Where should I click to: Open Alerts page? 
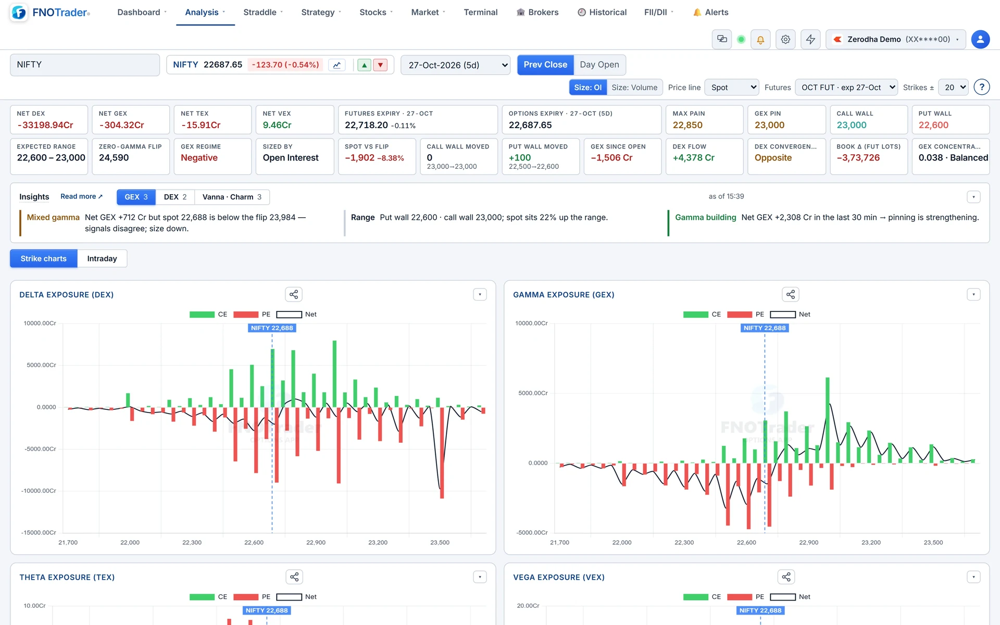[x=711, y=12]
